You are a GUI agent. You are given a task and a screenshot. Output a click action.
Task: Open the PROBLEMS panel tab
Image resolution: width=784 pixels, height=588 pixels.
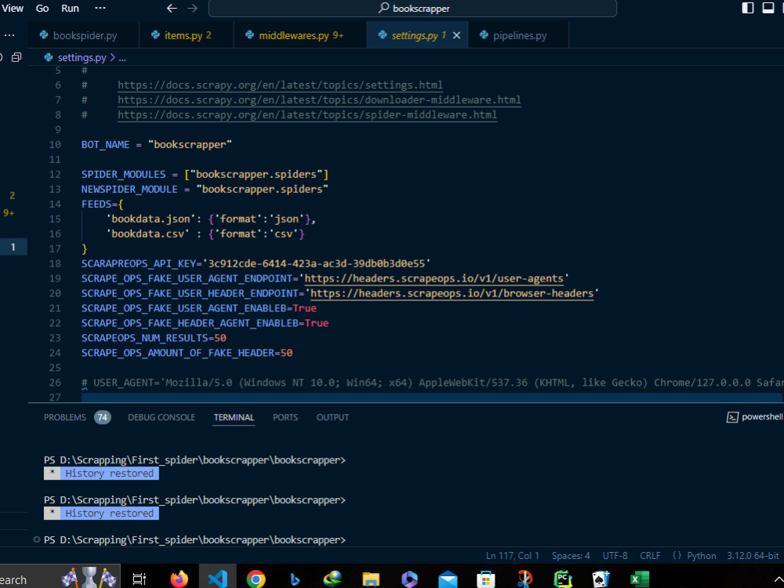click(65, 418)
